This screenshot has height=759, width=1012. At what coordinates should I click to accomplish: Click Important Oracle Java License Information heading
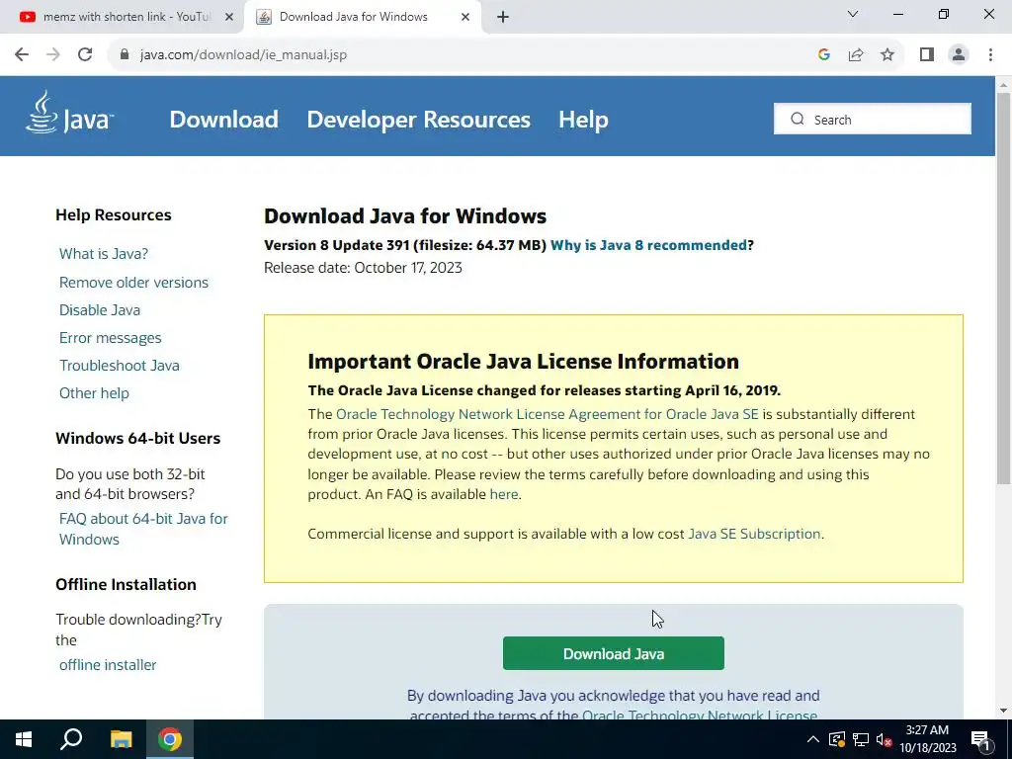pos(524,362)
